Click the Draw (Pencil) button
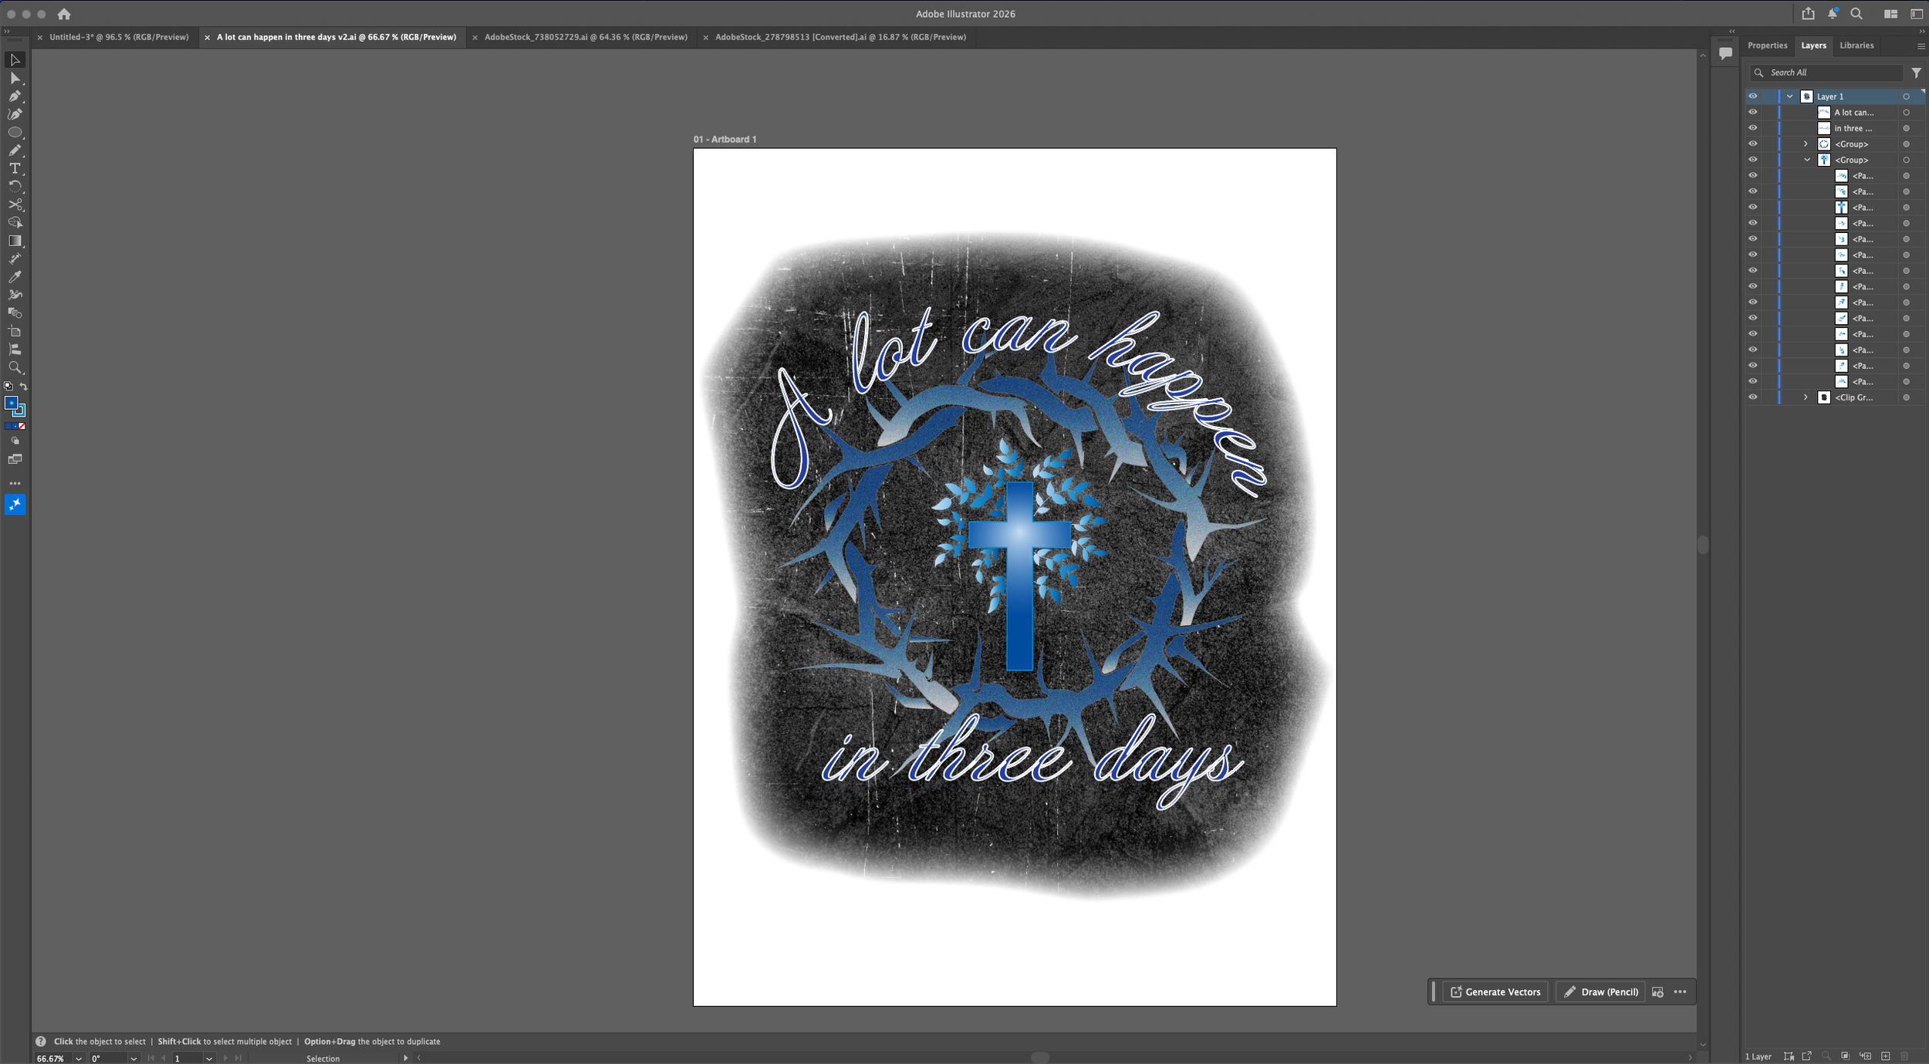The height and width of the screenshot is (1064, 1929). pyautogui.click(x=1601, y=992)
